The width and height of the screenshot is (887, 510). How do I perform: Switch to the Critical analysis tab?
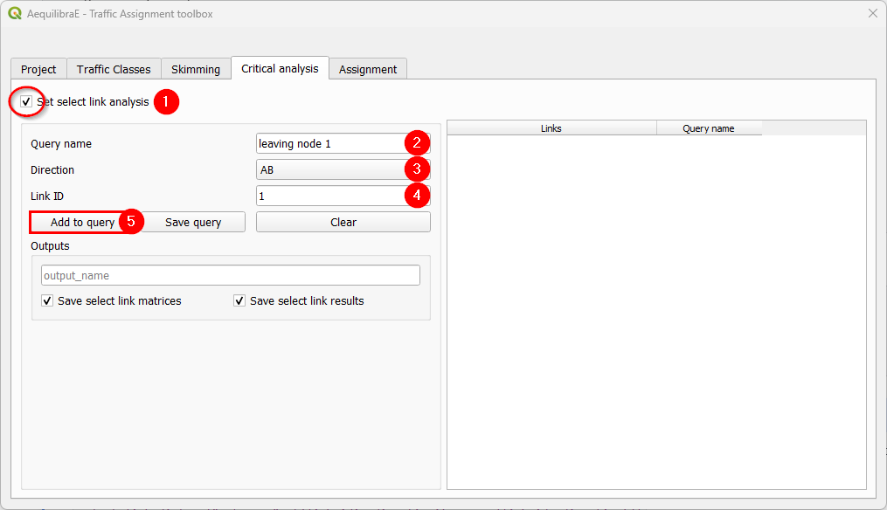point(279,68)
